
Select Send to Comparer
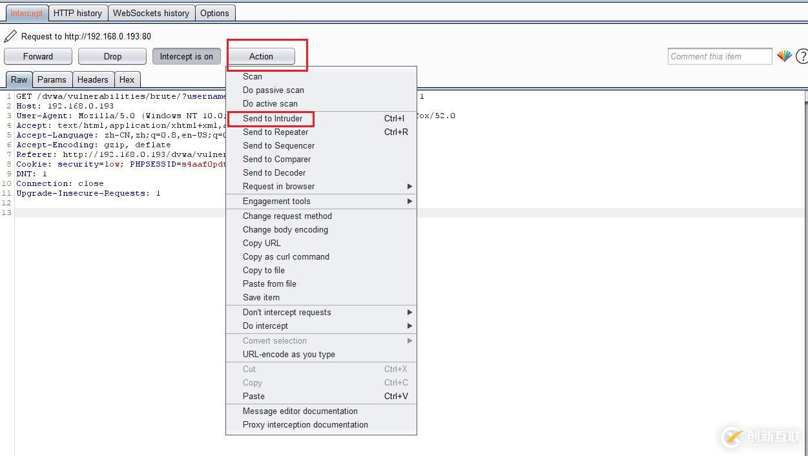(321, 159)
